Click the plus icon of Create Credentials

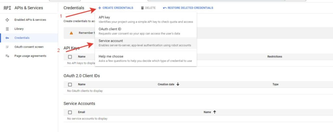click(100, 8)
